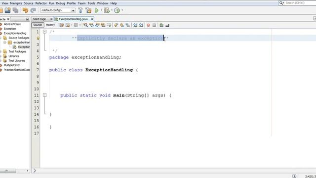
Task: Close the Start Page tab
Action: point(51,19)
